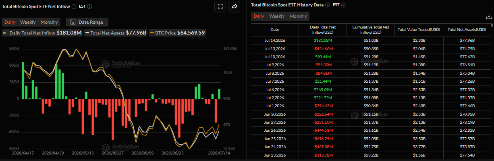The height and width of the screenshot is (161, 494).
Task: Click the -$222.64M inflow cell
Action: click(322, 114)
